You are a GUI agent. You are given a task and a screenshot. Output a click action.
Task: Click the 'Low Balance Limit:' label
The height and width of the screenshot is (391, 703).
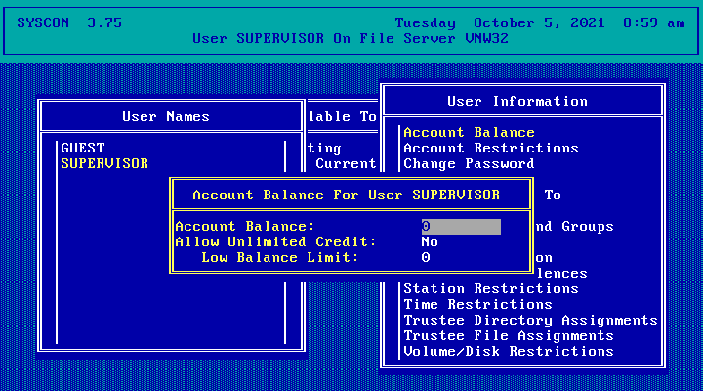coord(280,258)
